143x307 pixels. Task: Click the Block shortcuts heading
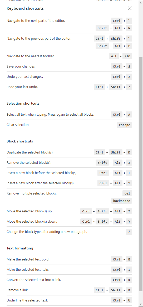click(x=20, y=141)
